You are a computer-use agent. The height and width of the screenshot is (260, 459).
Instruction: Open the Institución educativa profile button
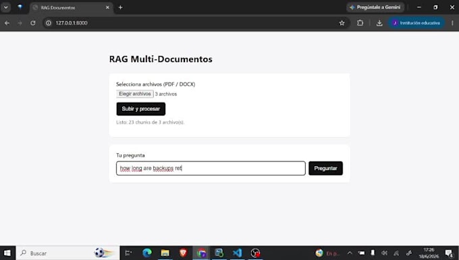(x=416, y=23)
